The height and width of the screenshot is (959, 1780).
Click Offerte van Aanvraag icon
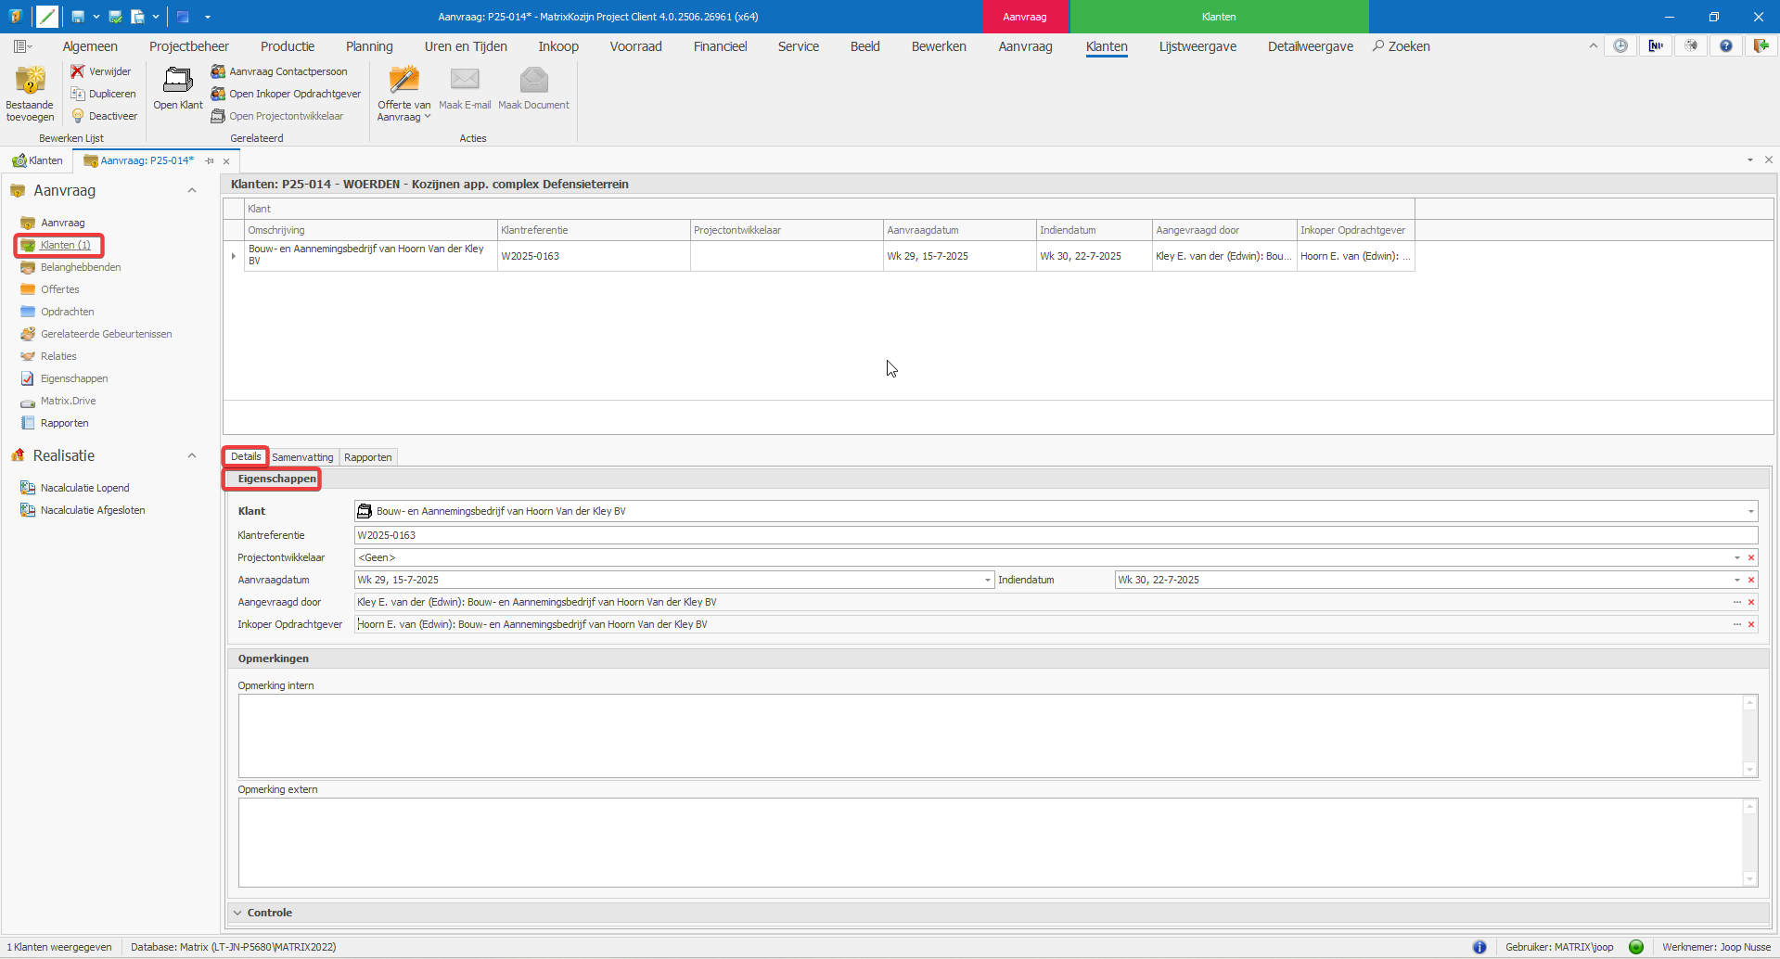tap(404, 81)
